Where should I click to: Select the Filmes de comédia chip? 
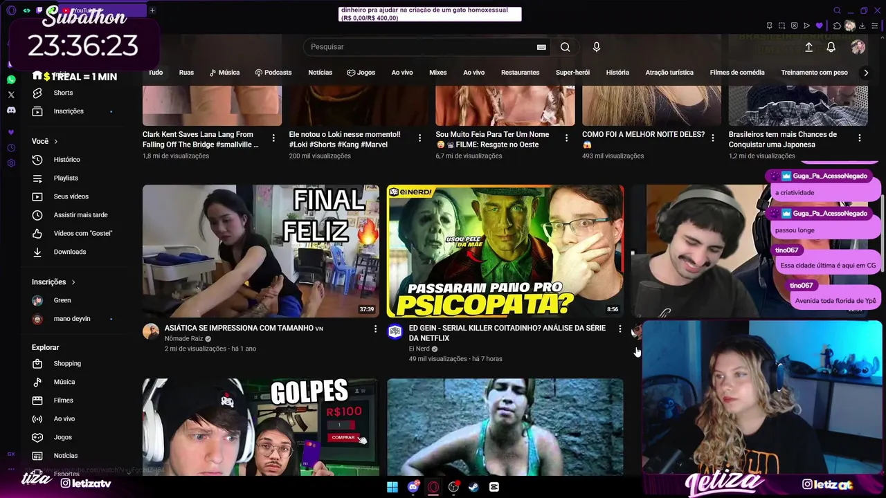click(x=737, y=73)
